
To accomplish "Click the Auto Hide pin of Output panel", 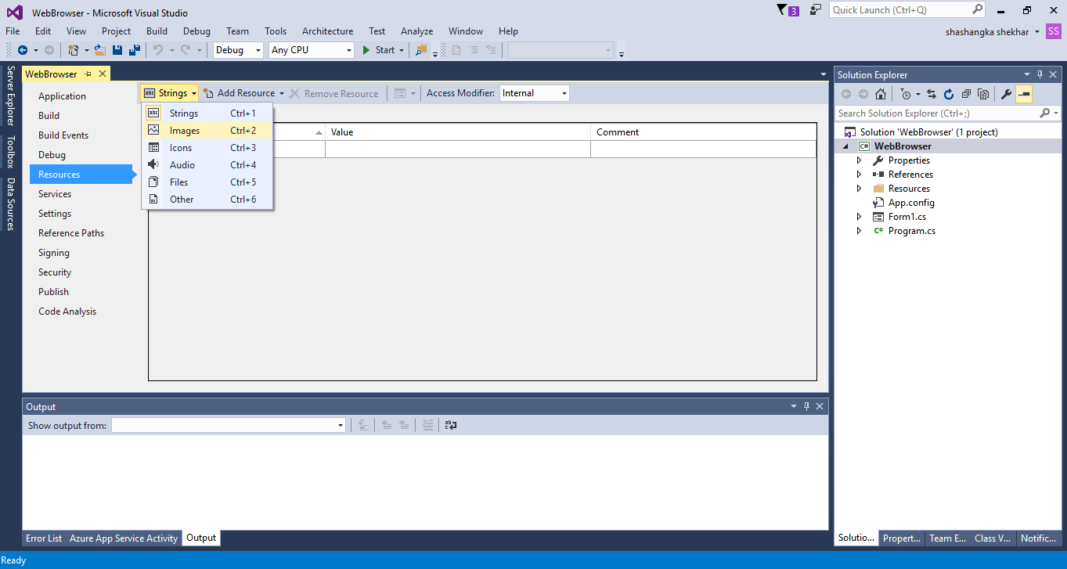I will 806,406.
